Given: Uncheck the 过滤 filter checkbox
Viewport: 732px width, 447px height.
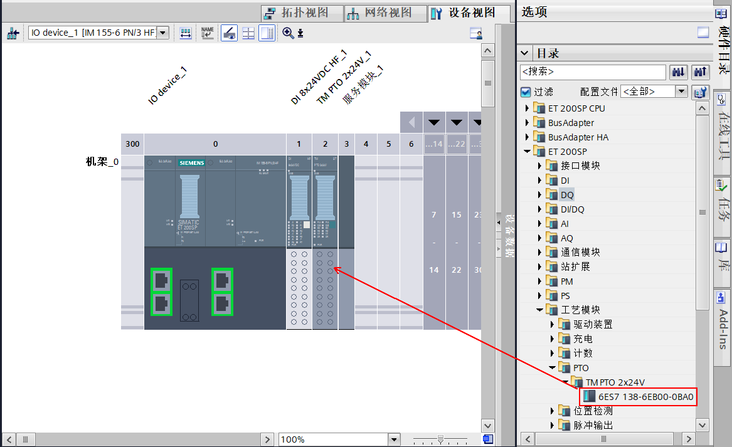Looking at the screenshot, I should click(526, 92).
